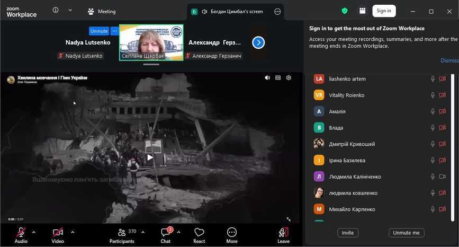Open the Meeting tab

click(102, 11)
